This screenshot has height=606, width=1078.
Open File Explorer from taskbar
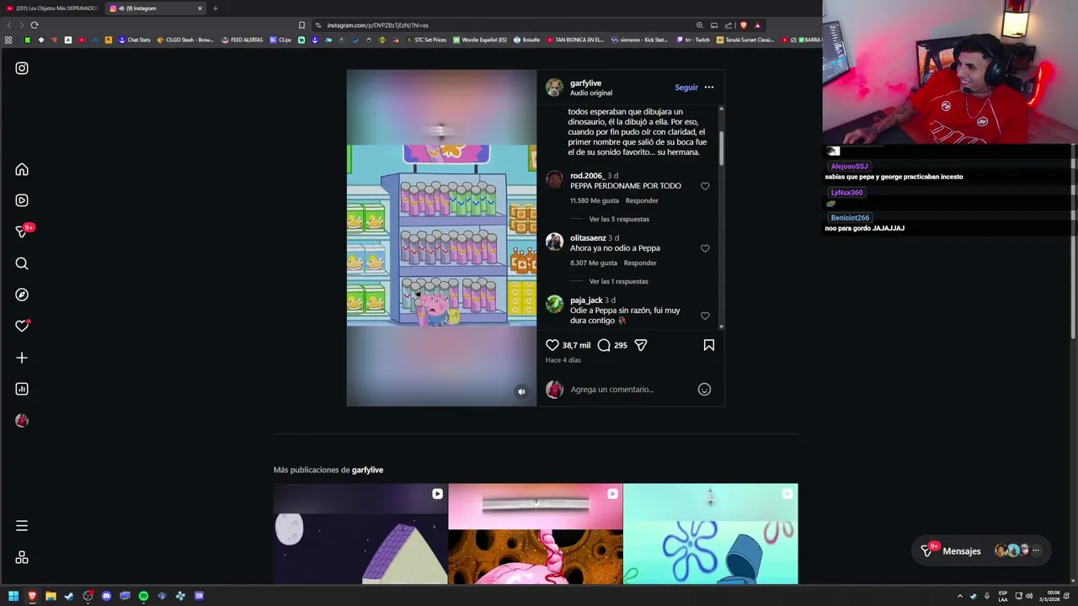pyautogui.click(x=51, y=596)
